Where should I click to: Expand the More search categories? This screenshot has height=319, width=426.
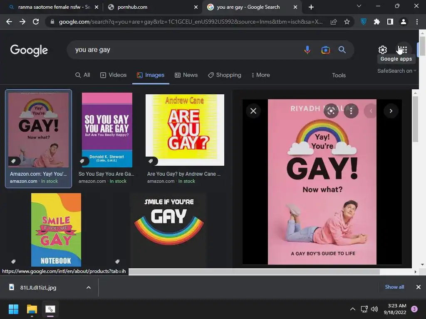(x=260, y=75)
